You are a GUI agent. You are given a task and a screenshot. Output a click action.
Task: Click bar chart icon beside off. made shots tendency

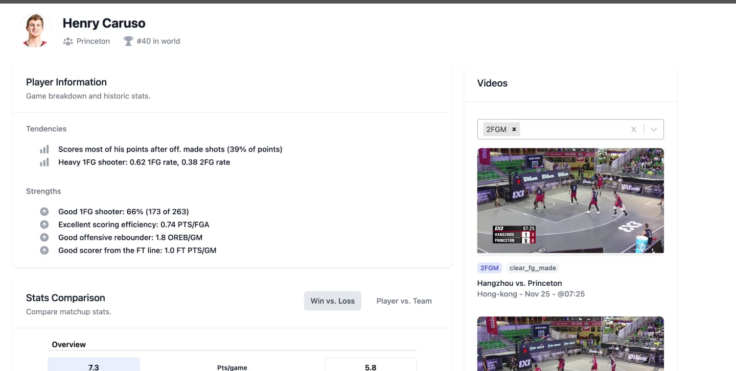44,150
